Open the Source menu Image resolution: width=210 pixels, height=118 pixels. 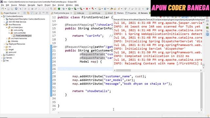14,5
